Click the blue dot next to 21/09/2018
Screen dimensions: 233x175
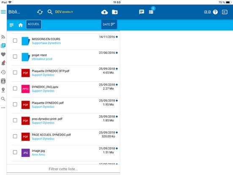[117, 148]
